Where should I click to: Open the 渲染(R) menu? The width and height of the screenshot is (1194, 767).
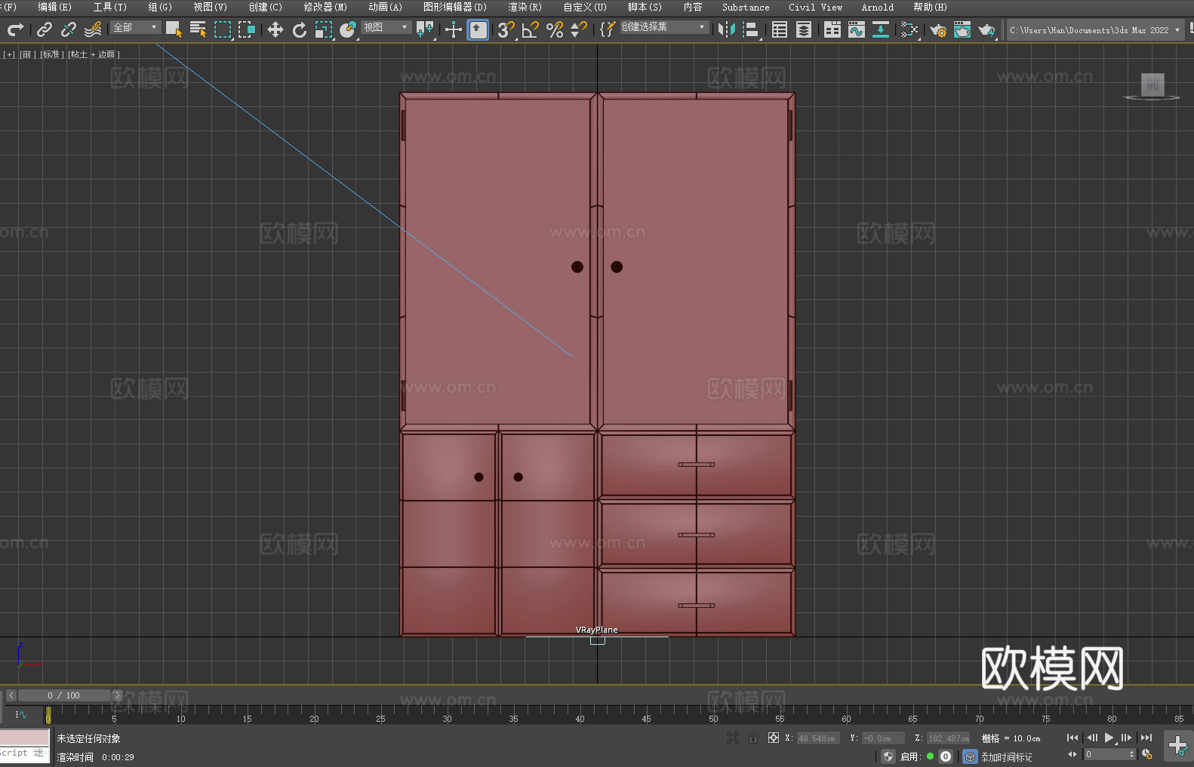tap(525, 7)
